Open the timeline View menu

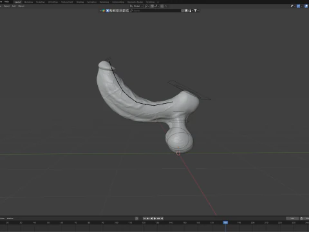click(x=3, y=218)
